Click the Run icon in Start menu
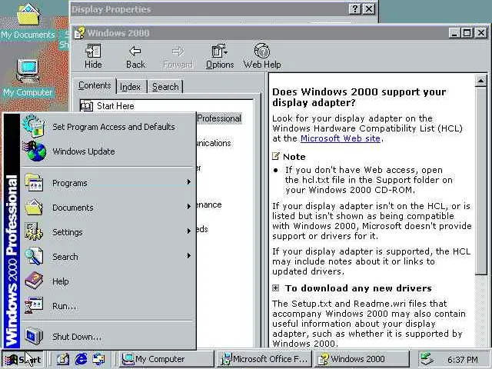Viewport: 492px width, 369px height. point(34,305)
